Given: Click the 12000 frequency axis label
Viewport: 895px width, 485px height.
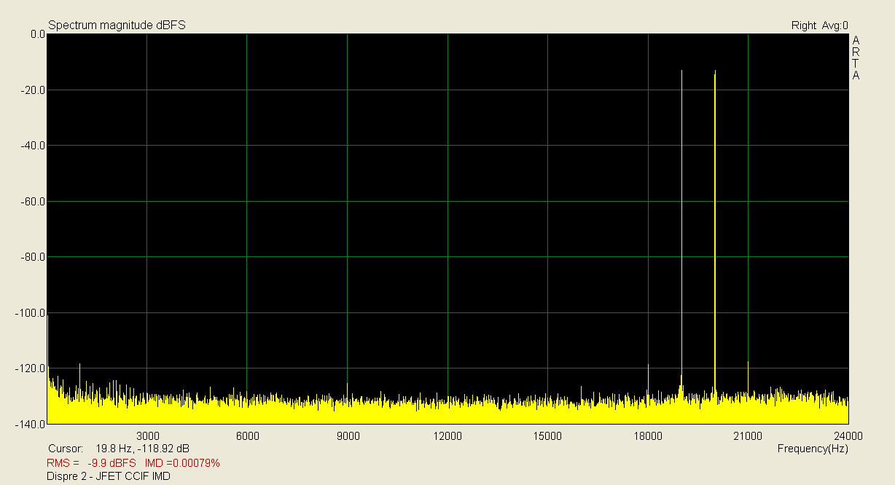Looking at the screenshot, I should pos(447,436).
